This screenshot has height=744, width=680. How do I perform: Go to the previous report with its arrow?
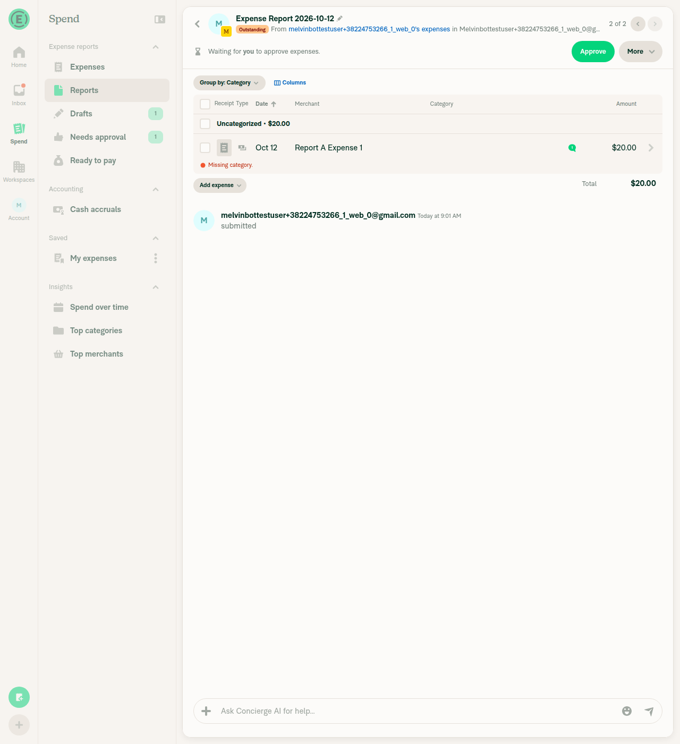638,24
